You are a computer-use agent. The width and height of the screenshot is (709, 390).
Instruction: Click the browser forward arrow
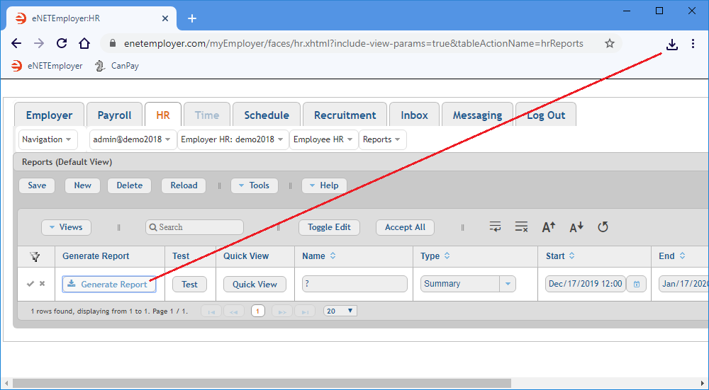point(39,43)
